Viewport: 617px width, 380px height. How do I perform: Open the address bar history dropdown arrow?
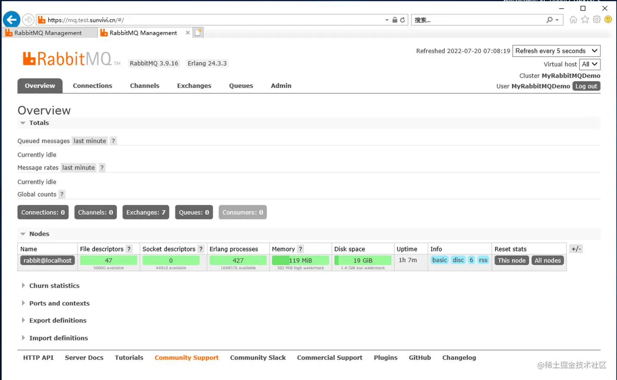387,20
